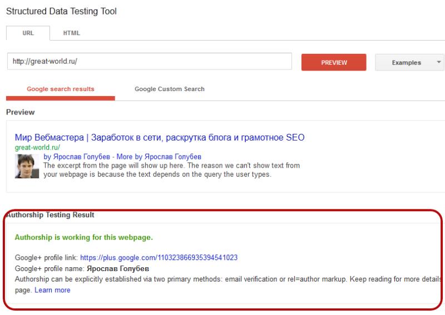Switch to the URL tab
This screenshot has height=315, width=445.
pos(28,33)
